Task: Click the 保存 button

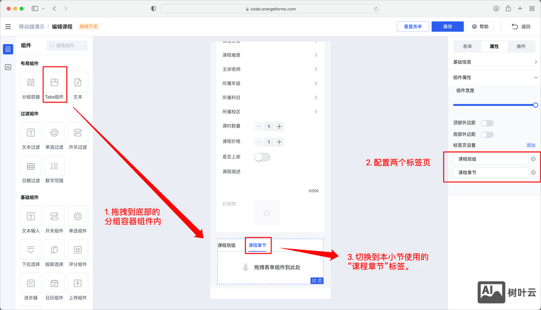Action: [x=447, y=27]
